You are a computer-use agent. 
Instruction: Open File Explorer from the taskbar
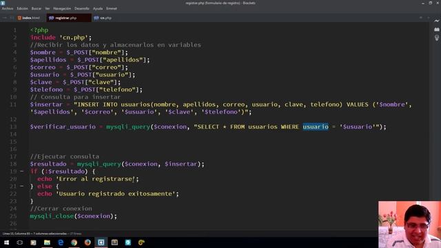coord(47,242)
